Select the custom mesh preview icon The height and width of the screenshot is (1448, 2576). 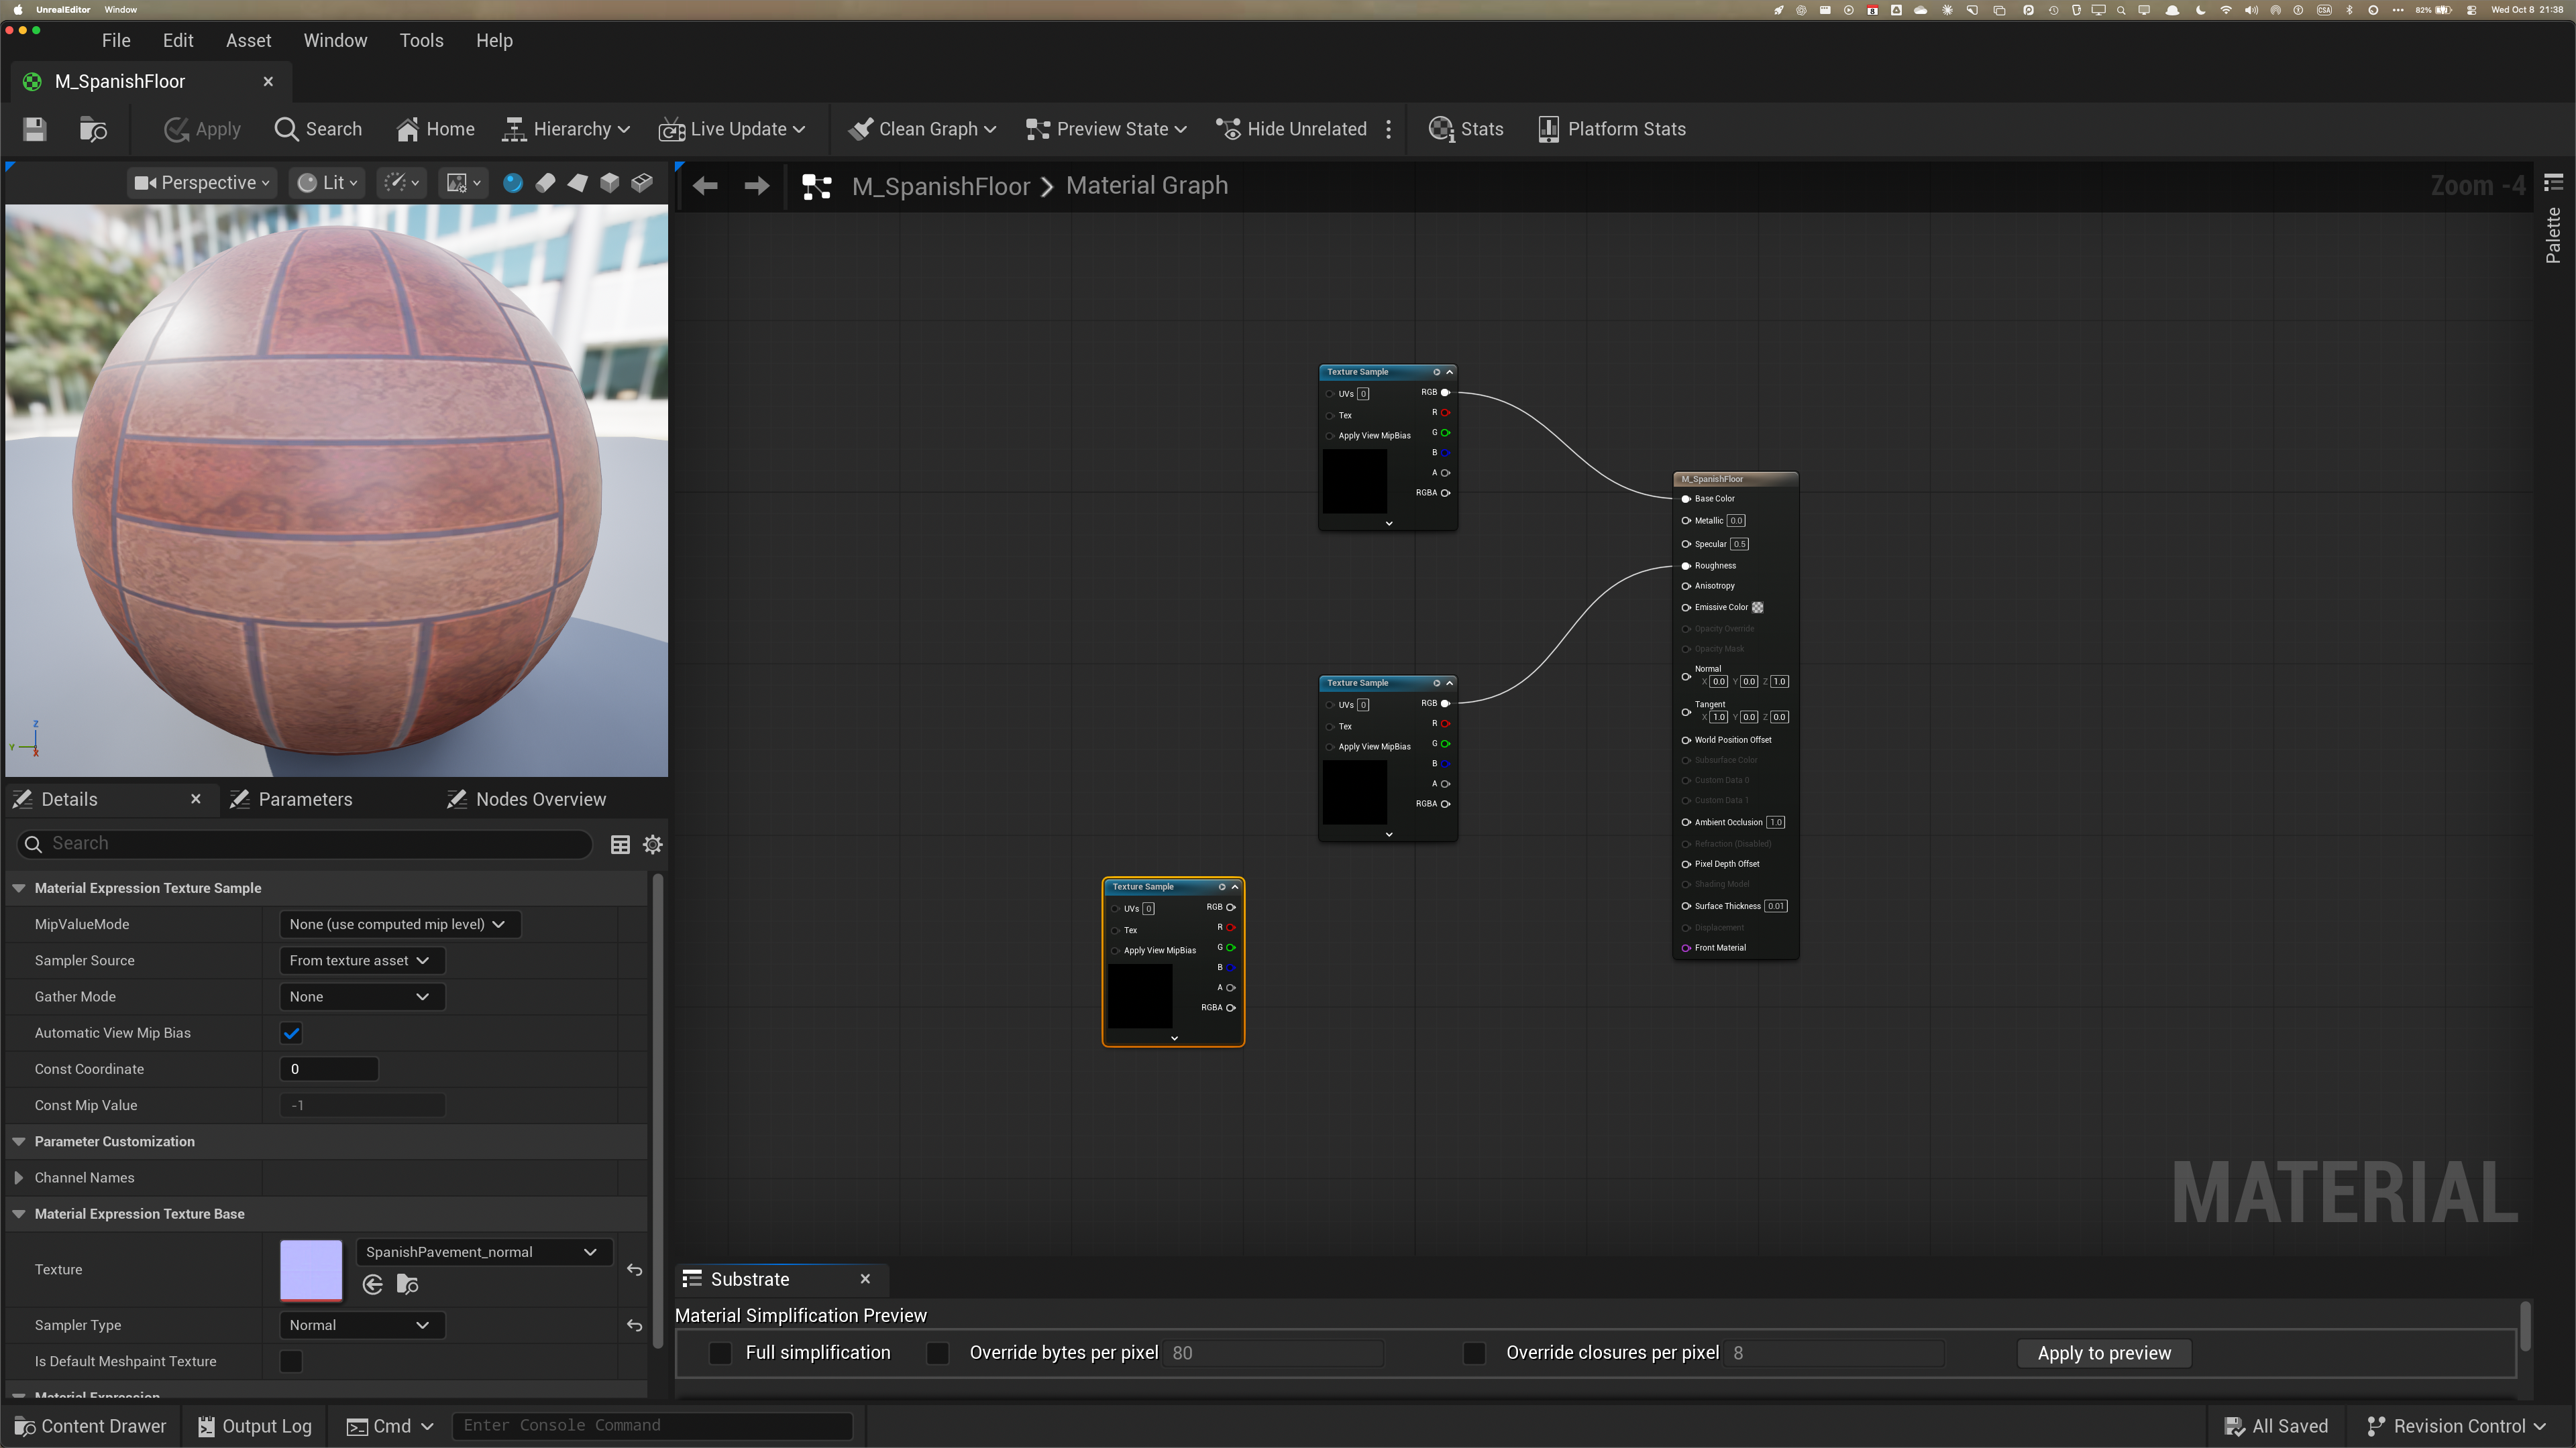[x=642, y=183]
